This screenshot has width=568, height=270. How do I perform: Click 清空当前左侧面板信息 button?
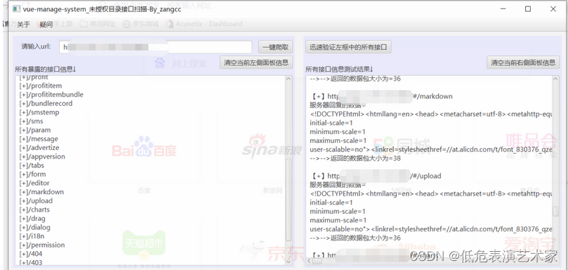tap(256, 62)
